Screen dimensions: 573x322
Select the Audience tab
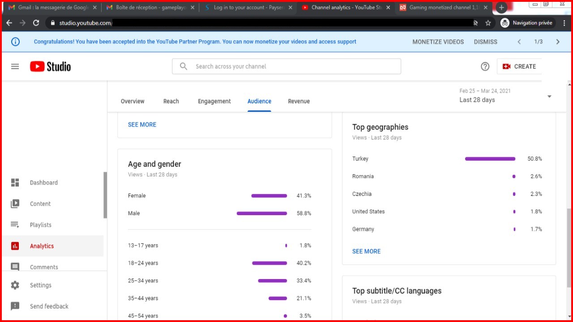(259, 101)
